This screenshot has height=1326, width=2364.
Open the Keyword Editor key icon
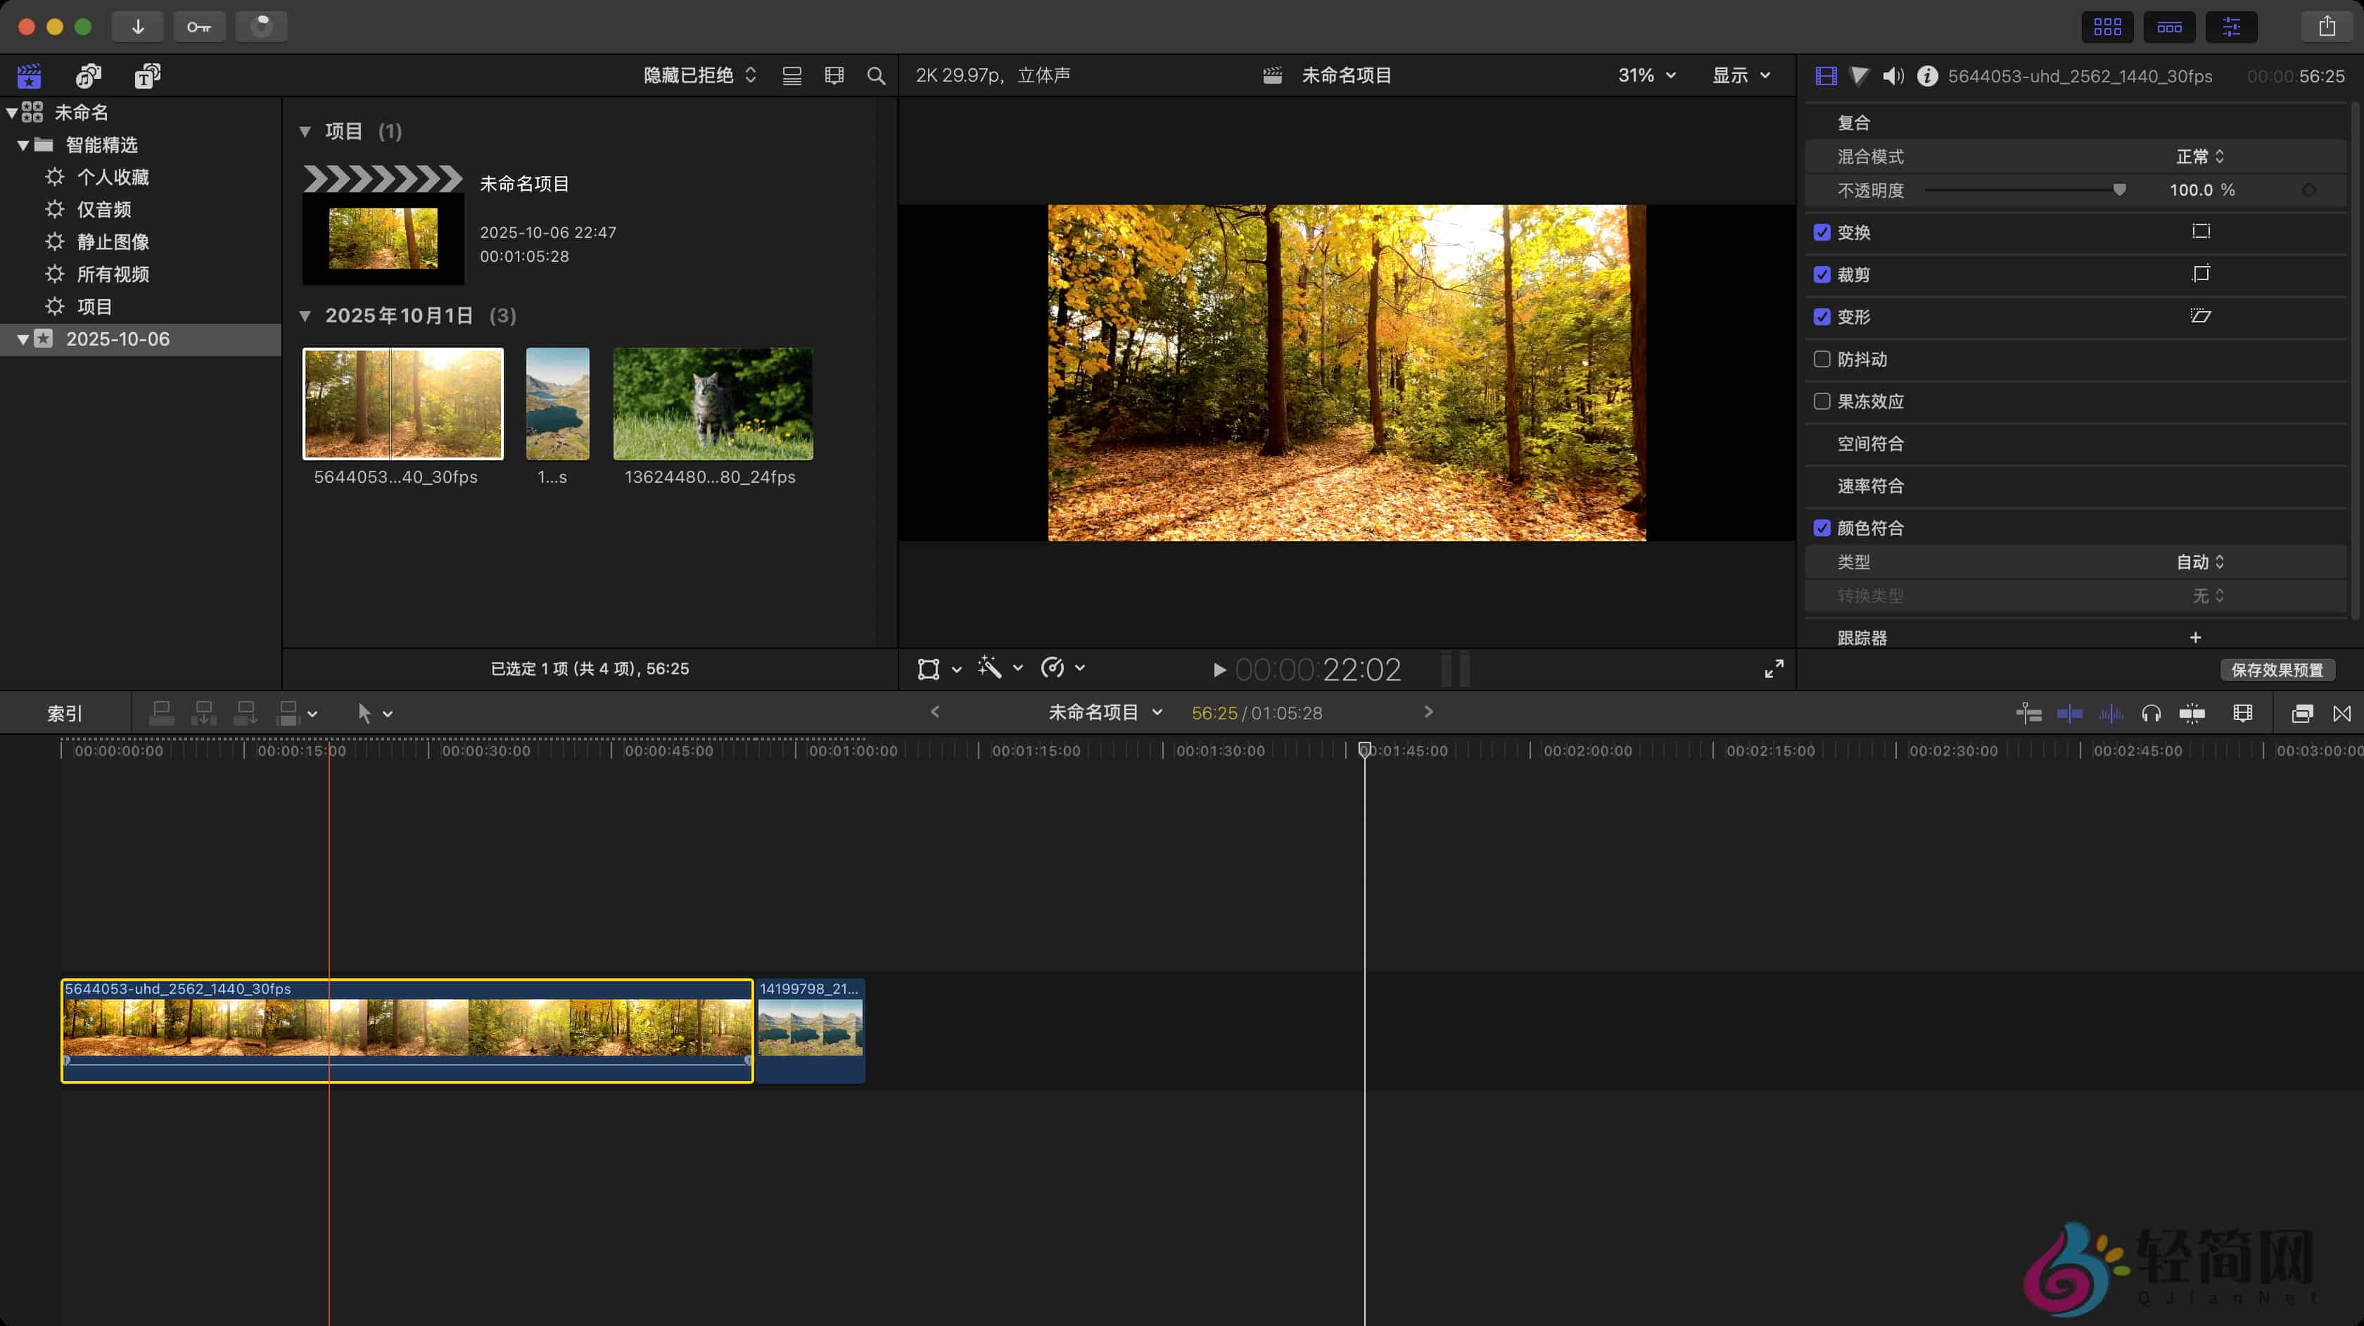pyautogui.click(x=199, y=27)
